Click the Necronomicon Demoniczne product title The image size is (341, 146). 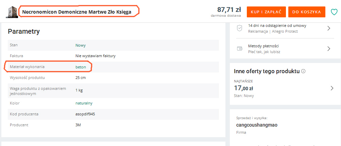click(x=76, y=12)
